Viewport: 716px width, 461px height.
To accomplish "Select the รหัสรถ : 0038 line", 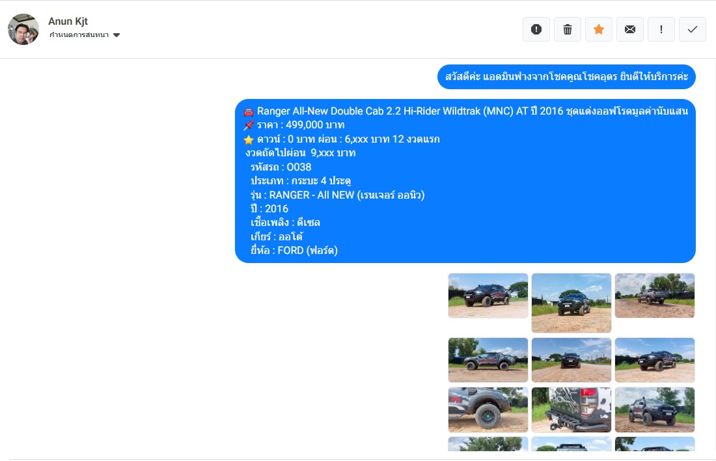I will tap(281, 167).
